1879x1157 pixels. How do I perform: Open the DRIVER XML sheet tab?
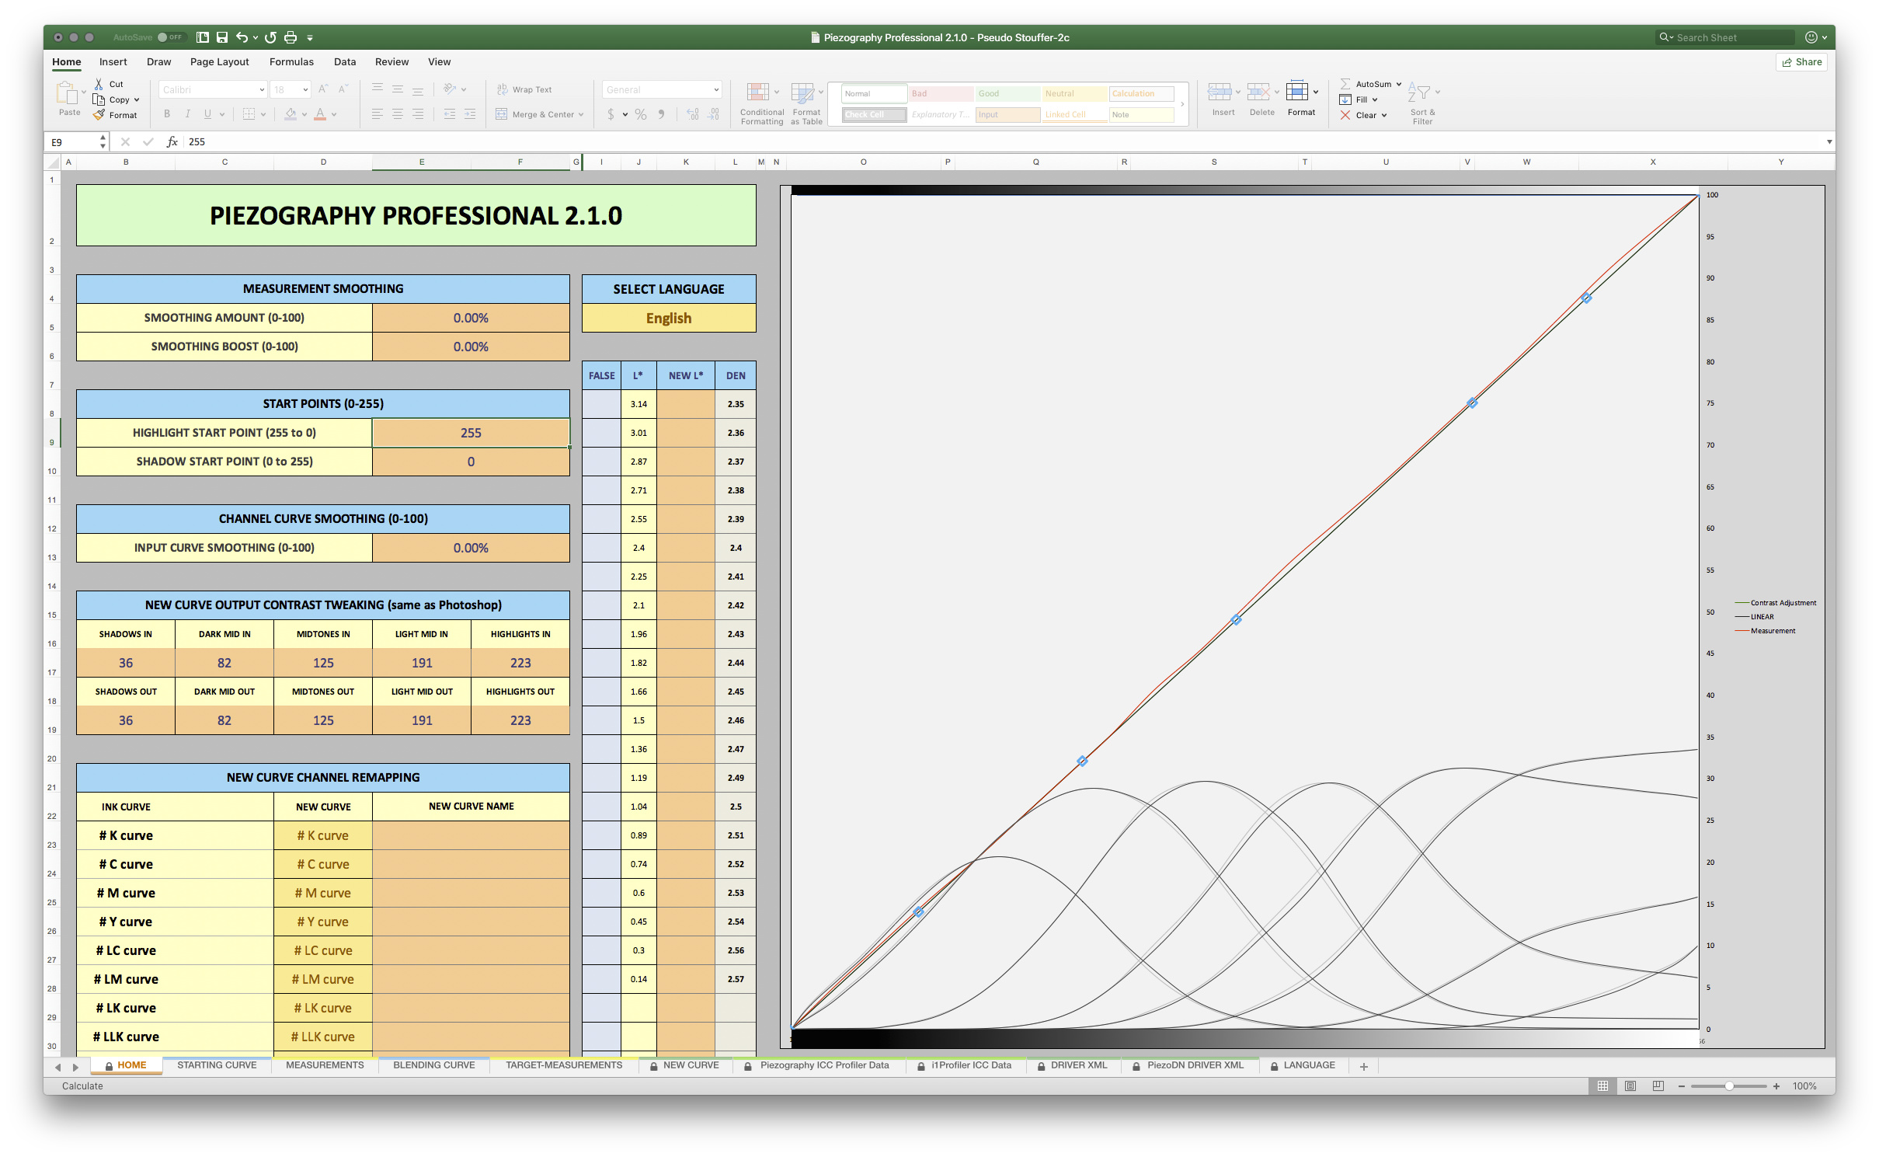pyautogui.click(x=1073, y=1065)
